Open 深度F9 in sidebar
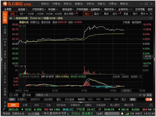The width and height of the screenshot is (156, 117). pyautogui.click(x=5, y=54)
